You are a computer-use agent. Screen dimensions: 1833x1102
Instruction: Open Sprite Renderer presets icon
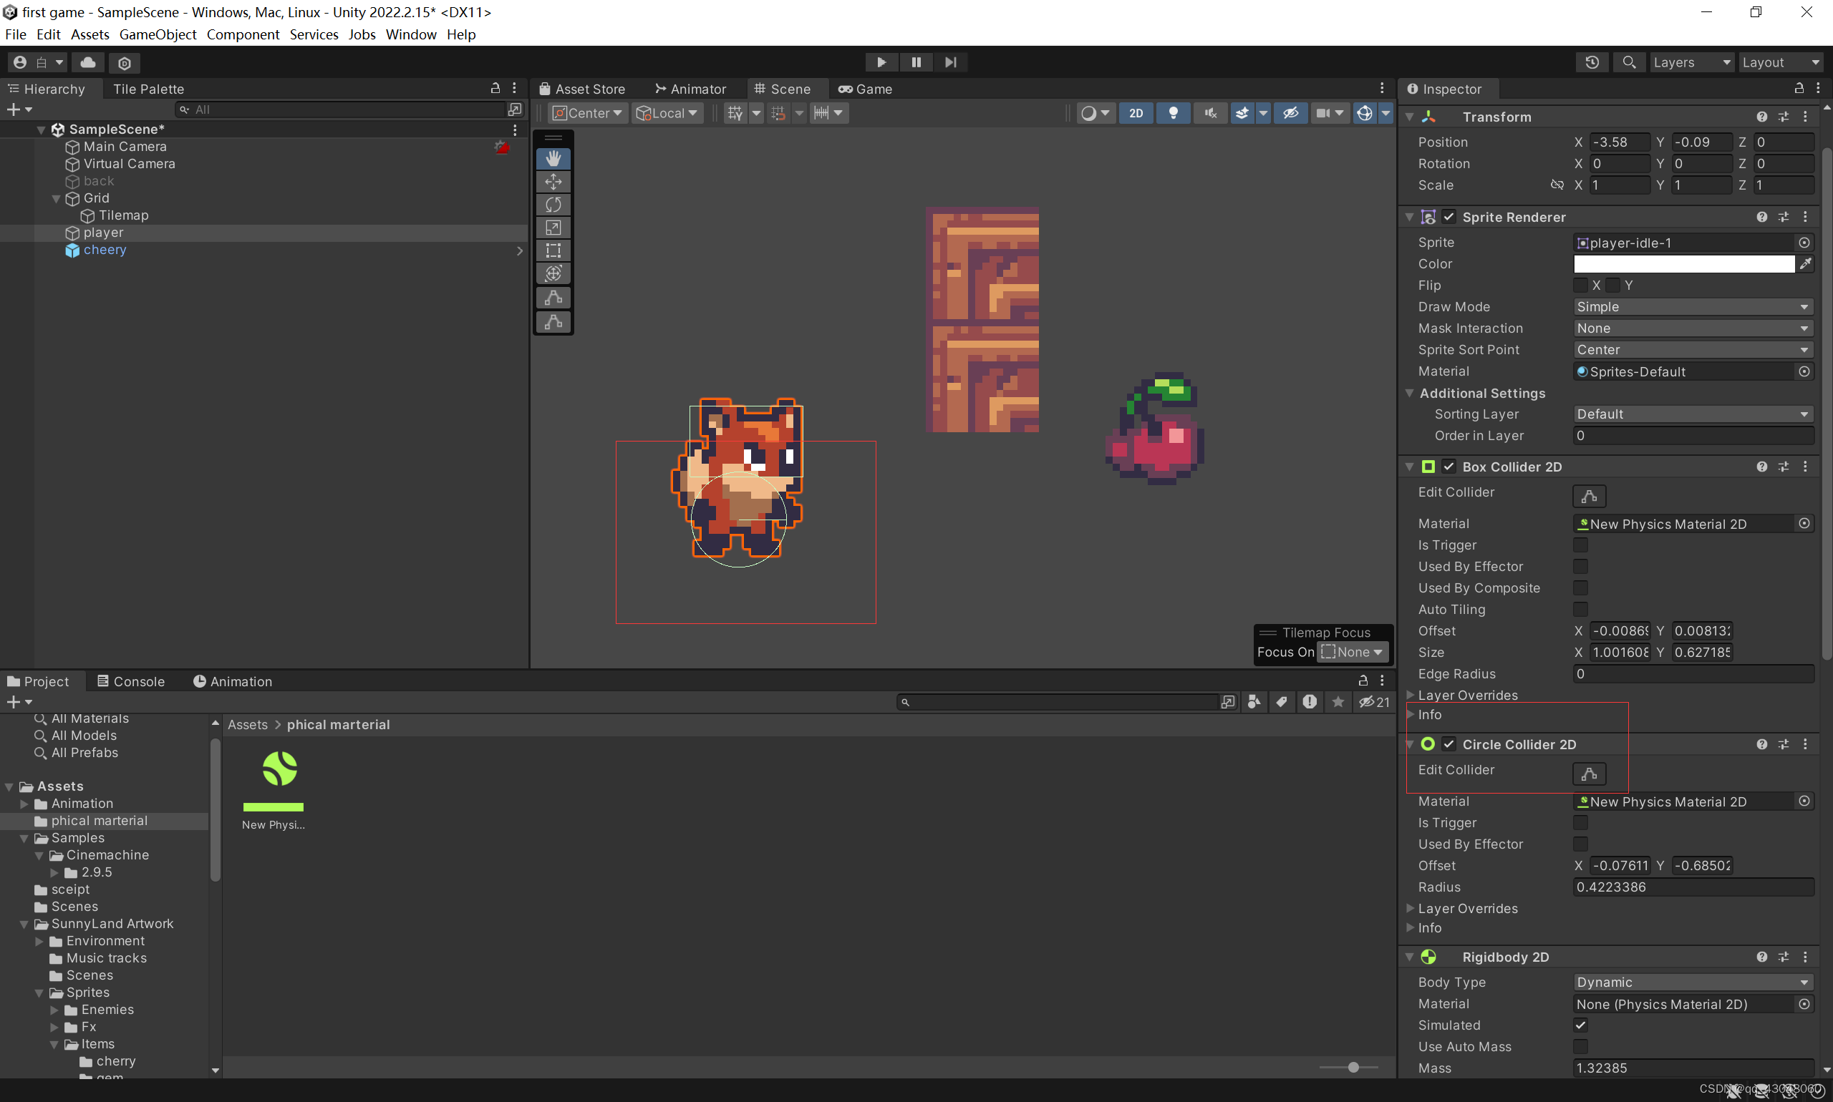click(x=1783, y=217)
